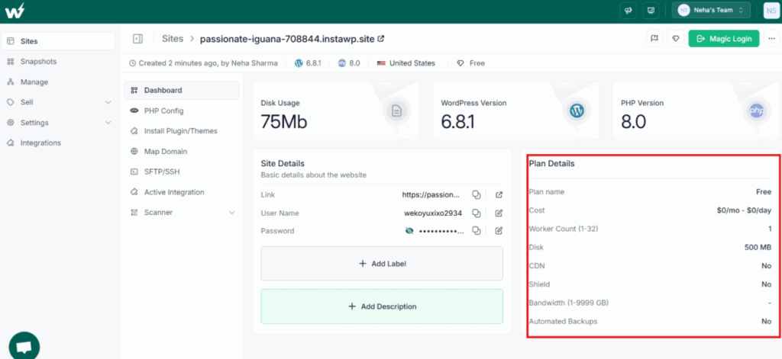Open Install Plugin/Themes tab
The width and height of the screenshot is (782, 359).
(x=182, y=131)
